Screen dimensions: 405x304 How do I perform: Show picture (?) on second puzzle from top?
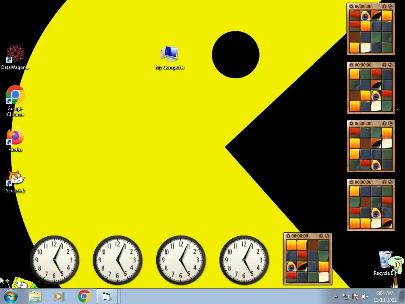click(384, 65)
